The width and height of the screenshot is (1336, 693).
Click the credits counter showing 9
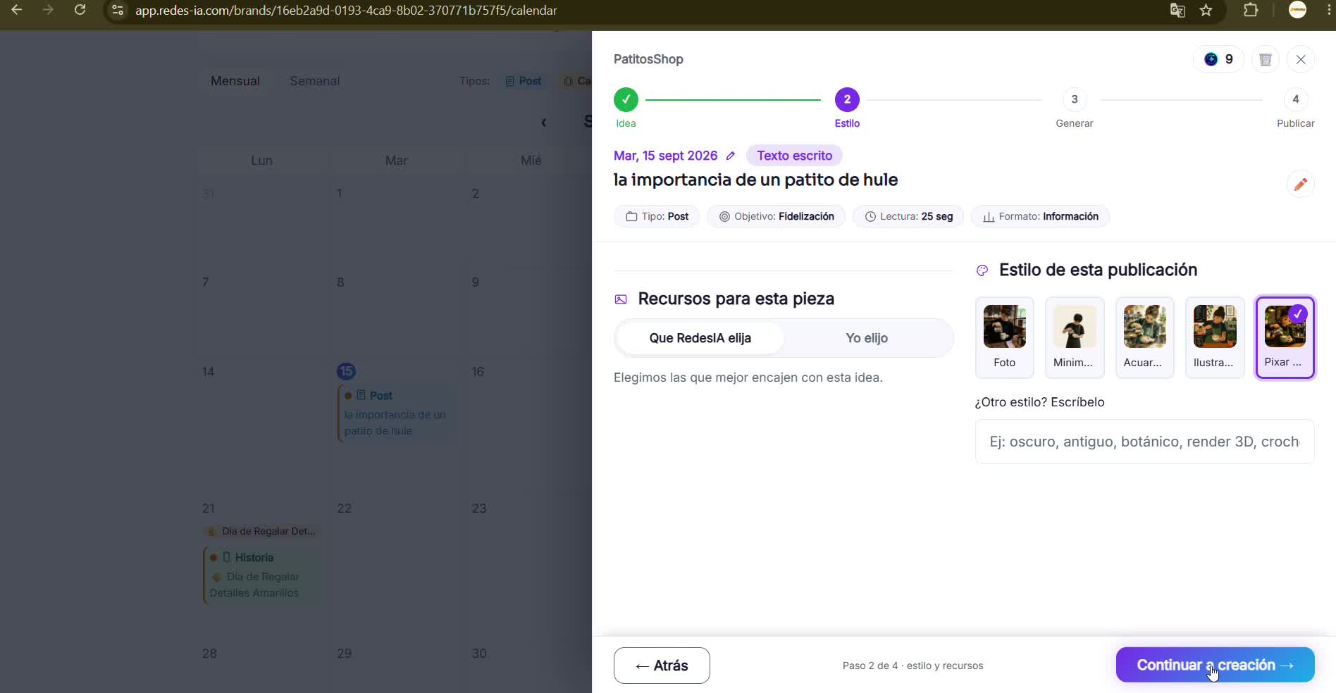click(1219, 60)
